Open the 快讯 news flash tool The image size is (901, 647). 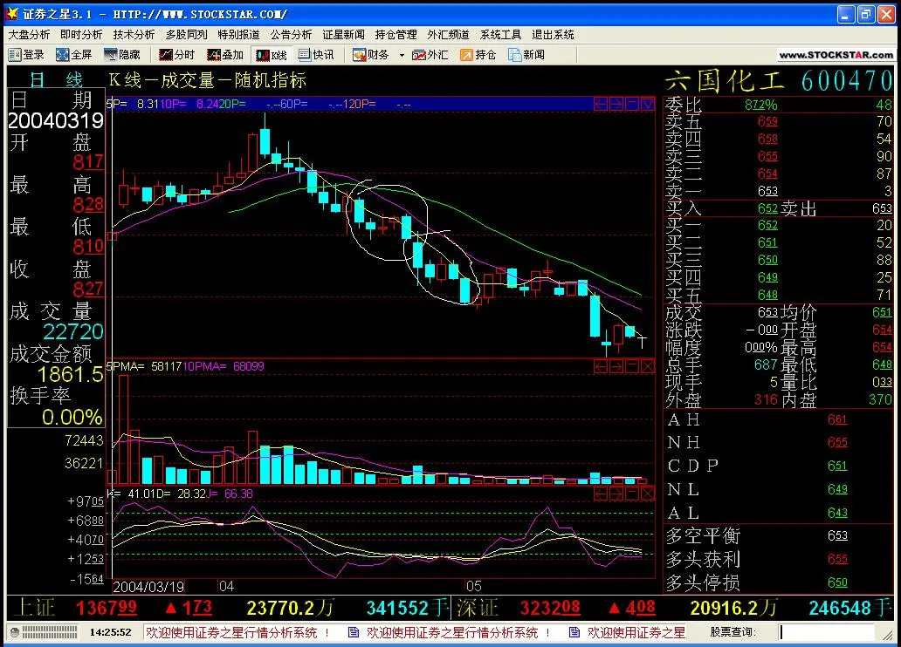(x=315, y=55)
